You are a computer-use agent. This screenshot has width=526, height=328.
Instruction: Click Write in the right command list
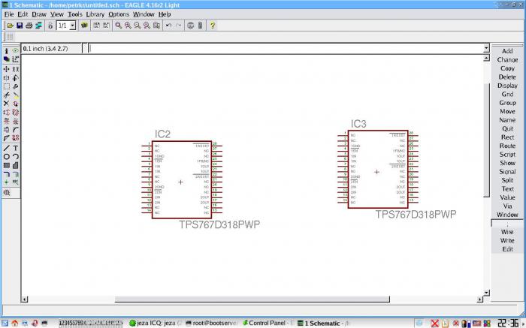tap(507, 240)
